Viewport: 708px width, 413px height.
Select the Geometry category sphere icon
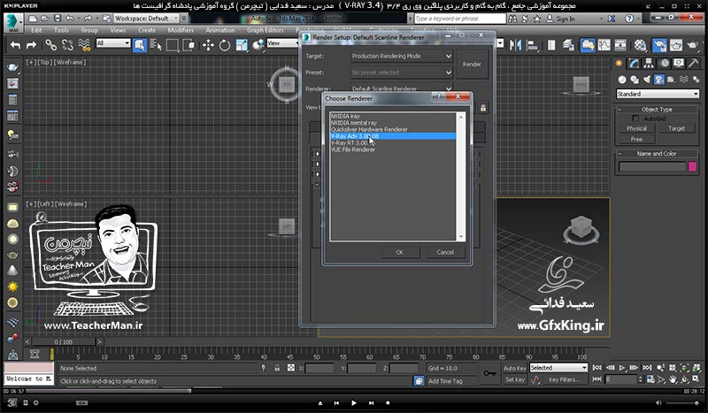coord(622,80)
